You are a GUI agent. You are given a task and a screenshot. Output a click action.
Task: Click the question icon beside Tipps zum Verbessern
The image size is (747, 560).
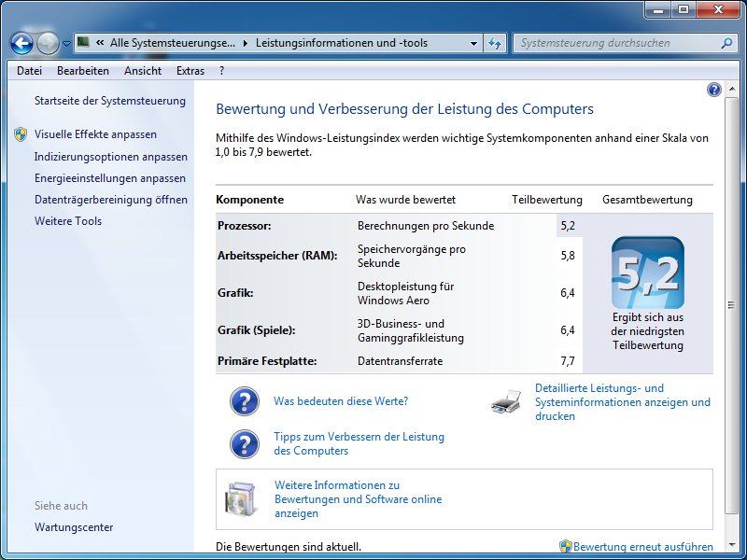point(245,444)
